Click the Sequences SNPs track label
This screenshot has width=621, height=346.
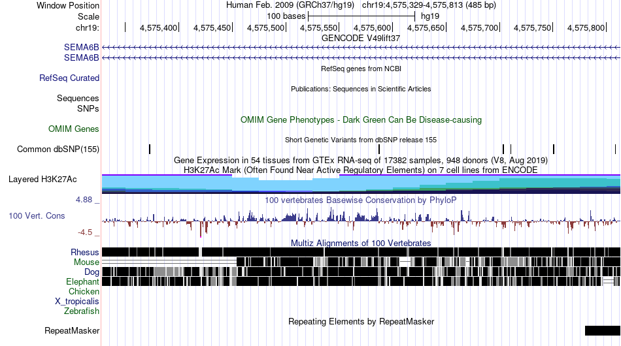(x=78, y=103)
